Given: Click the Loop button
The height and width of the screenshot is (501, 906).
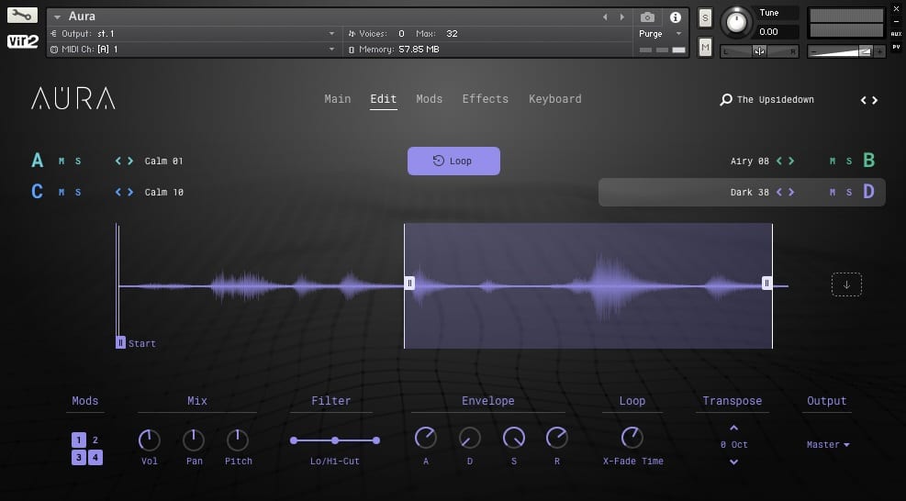Looking at the screenshot, I should 453,161.
